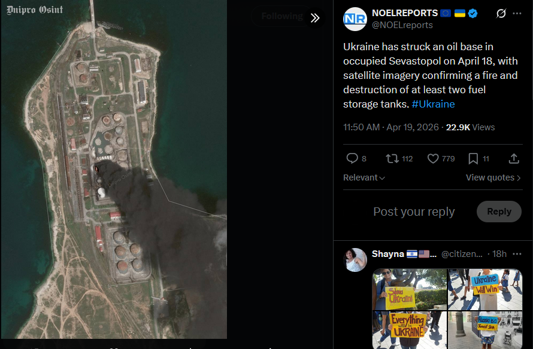533x349 pixels.
Task: Open the Russia is a Terrorist State photo
Action: point(485,330)
